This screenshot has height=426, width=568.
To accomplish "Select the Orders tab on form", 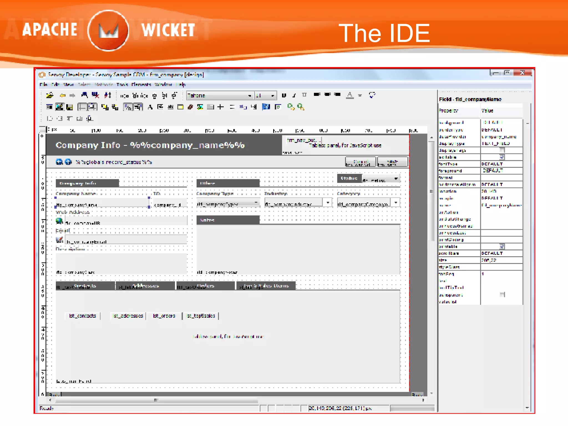I will (x=206, y=286).
